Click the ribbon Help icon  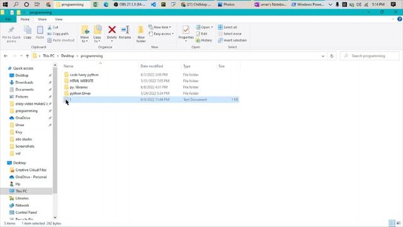click(x=400, y=19)
